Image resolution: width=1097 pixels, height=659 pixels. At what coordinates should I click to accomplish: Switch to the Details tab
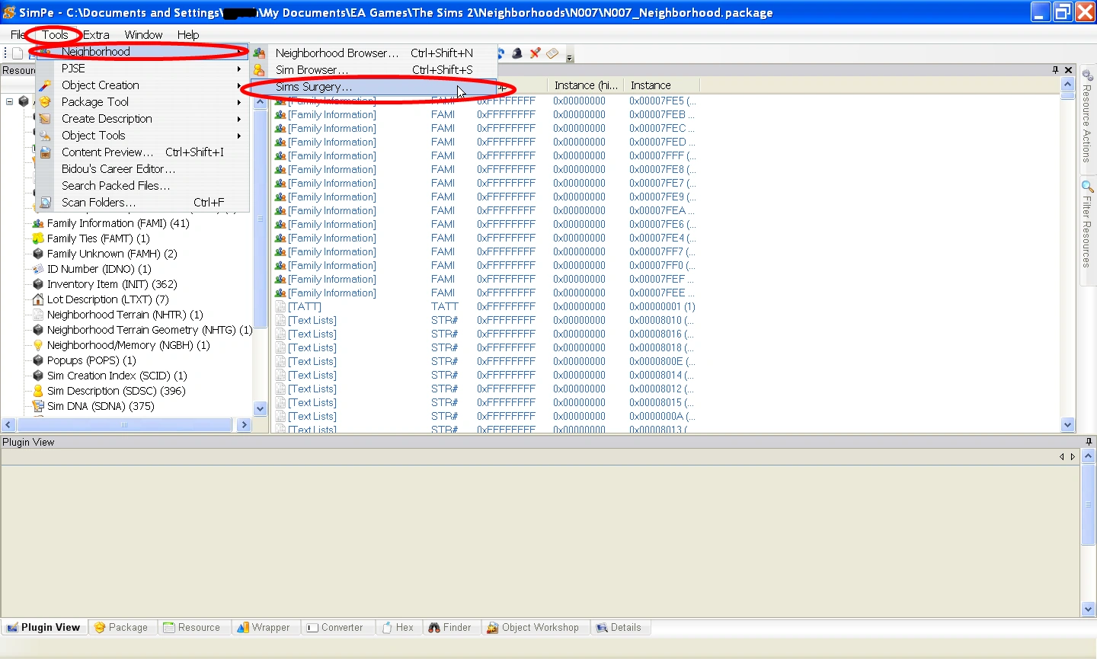pos(619,628)
